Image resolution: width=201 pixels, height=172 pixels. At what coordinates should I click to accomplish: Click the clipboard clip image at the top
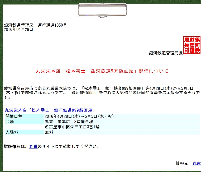[x=102, y=10]
